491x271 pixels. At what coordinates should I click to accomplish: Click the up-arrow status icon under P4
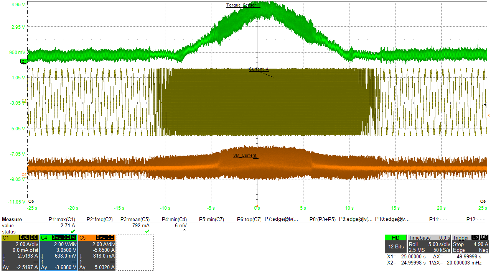[184, 232]
